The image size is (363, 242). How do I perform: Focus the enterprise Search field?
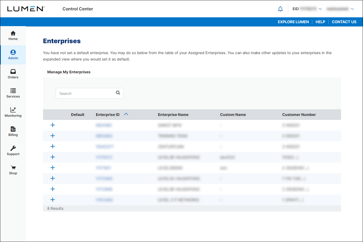89,93
